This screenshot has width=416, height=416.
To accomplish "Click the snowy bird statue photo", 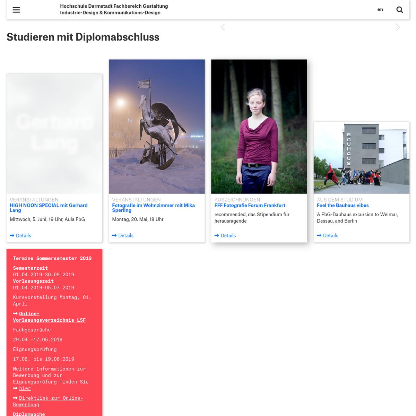I will coord(157,127).
